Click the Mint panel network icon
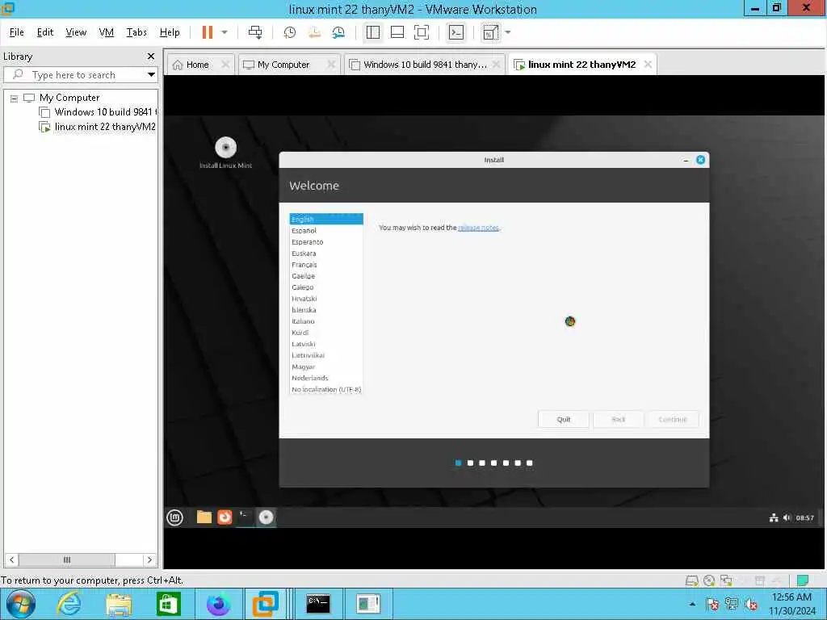The image size is (827, 620). 774,517
